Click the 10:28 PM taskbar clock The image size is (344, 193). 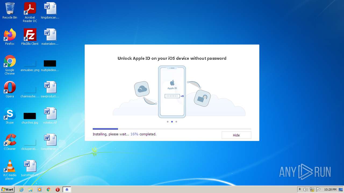(x=330, y=190)
